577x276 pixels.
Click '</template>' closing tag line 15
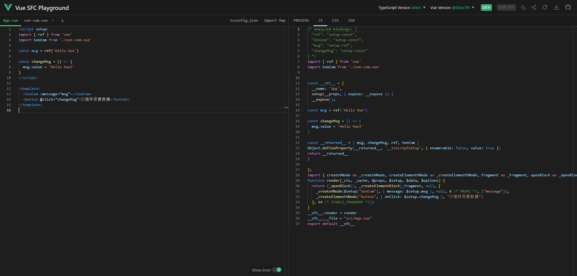point(30,105)
